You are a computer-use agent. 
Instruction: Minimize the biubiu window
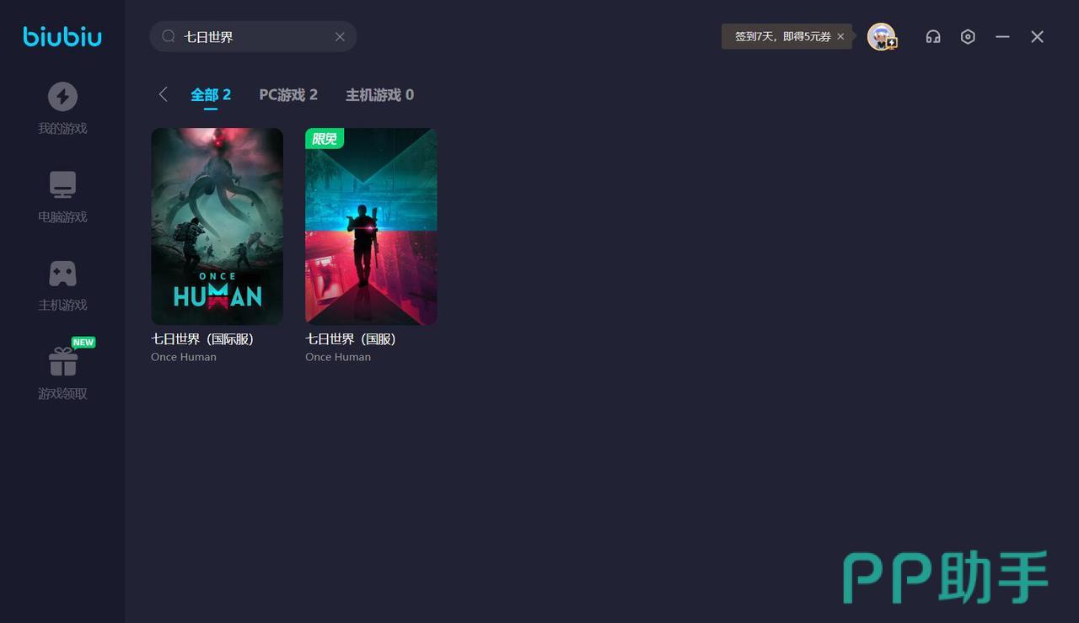point(1002,36)
